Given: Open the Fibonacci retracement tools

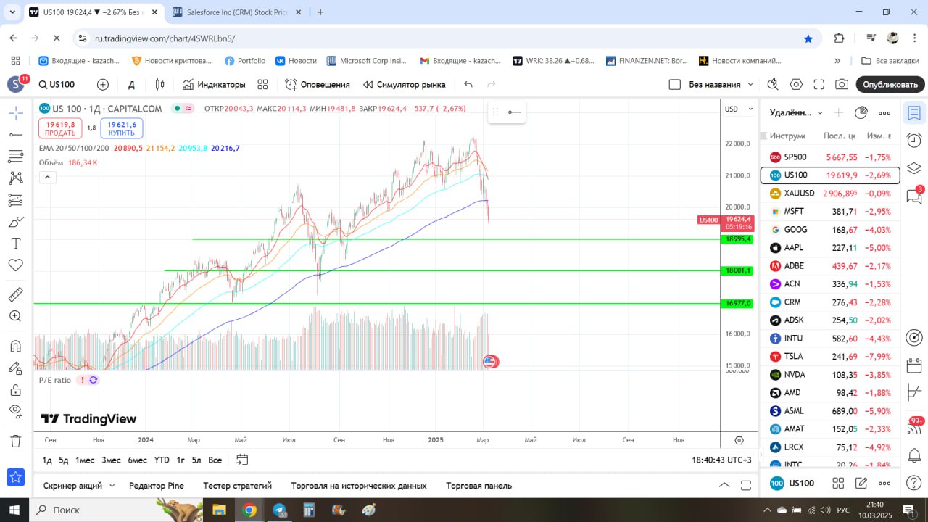Looking at the screenshot, I should pyautogui.click(x=15, y=156).
